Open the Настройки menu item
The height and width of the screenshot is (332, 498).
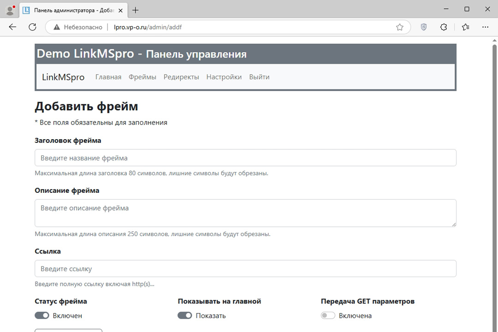pyautogui.click(x=224, y=77)
